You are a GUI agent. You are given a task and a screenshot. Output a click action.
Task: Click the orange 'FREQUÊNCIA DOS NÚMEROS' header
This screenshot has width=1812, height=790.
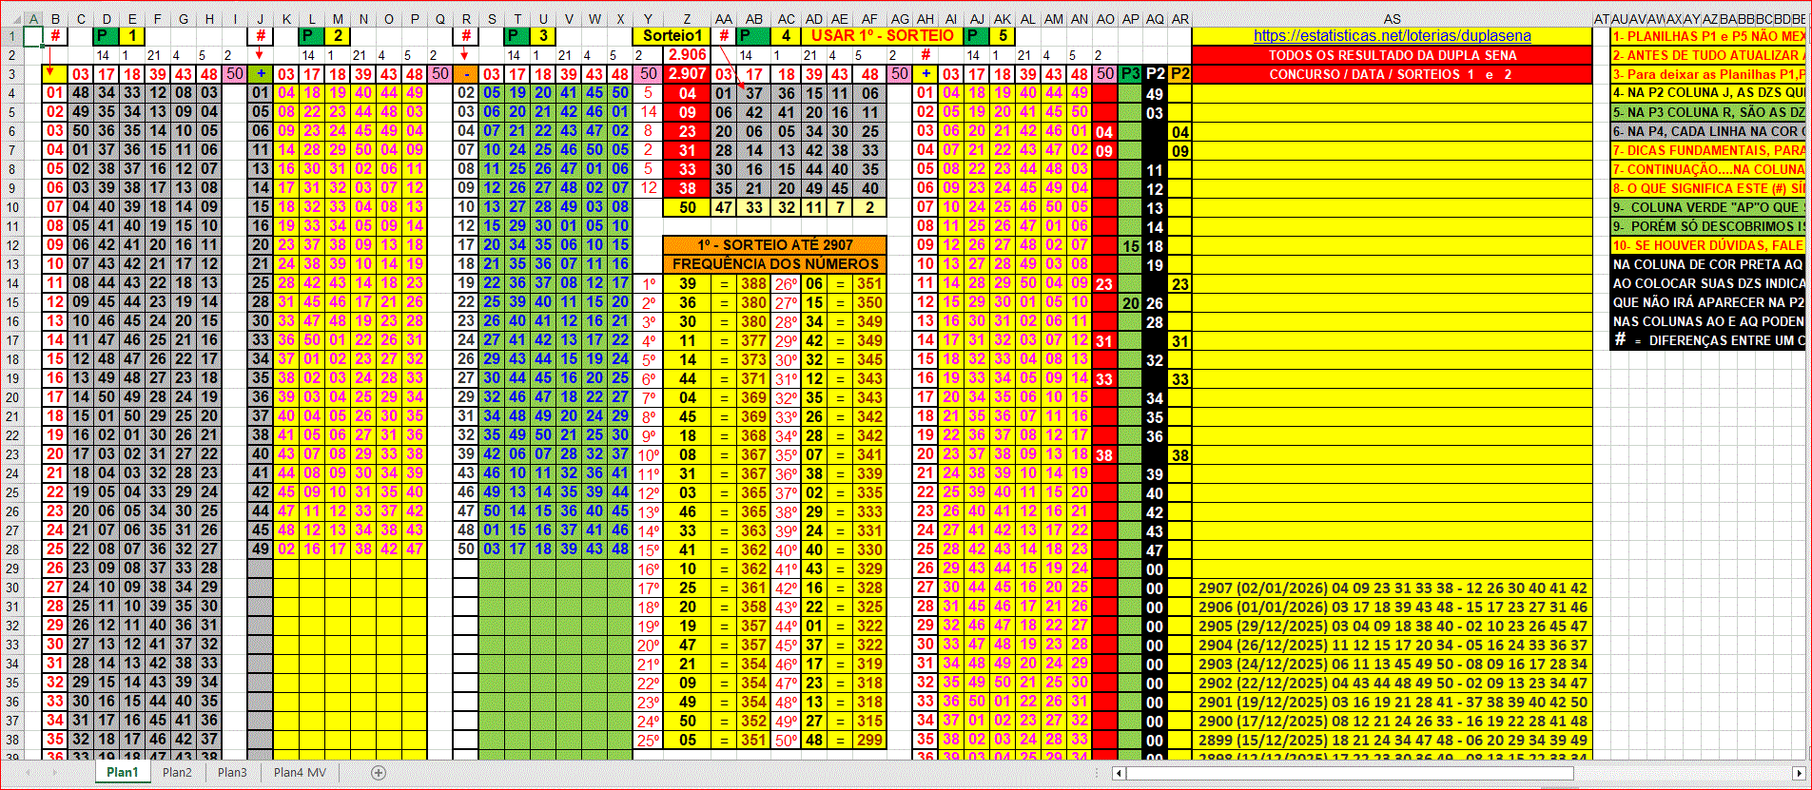775,264
